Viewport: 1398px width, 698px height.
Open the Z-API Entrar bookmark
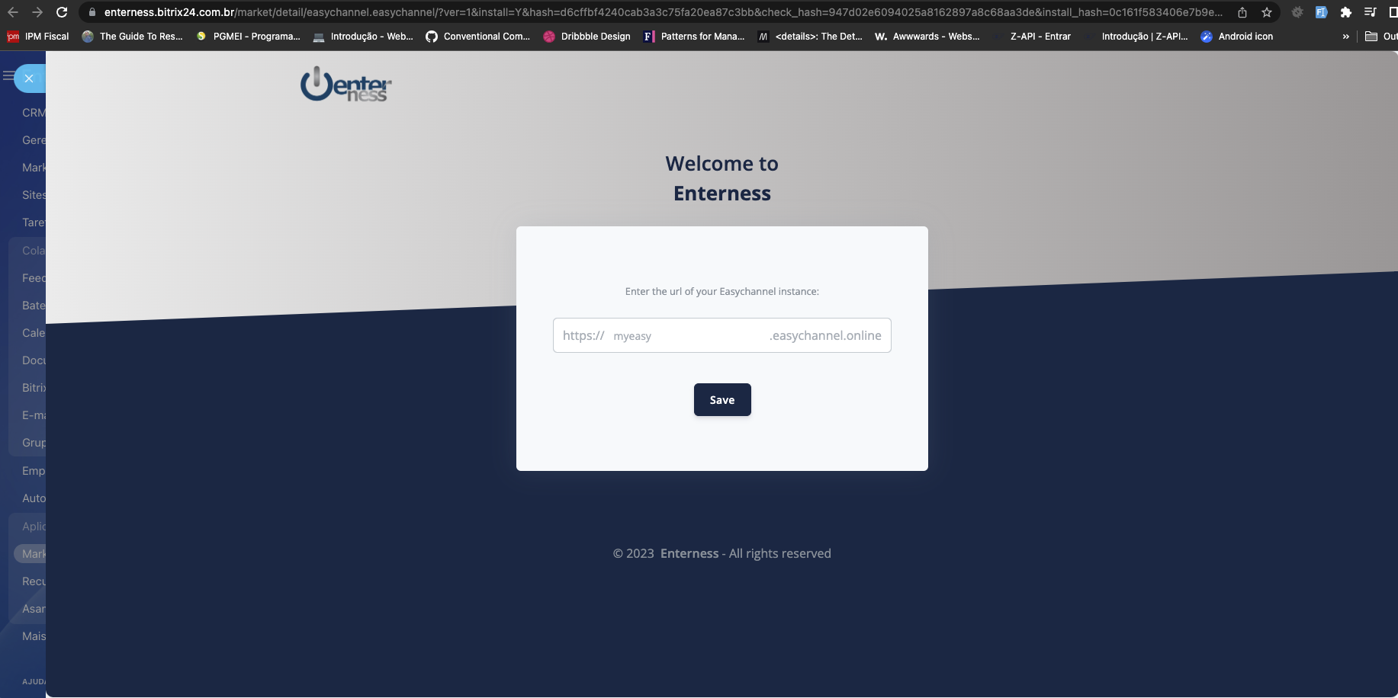point(1040,36)
